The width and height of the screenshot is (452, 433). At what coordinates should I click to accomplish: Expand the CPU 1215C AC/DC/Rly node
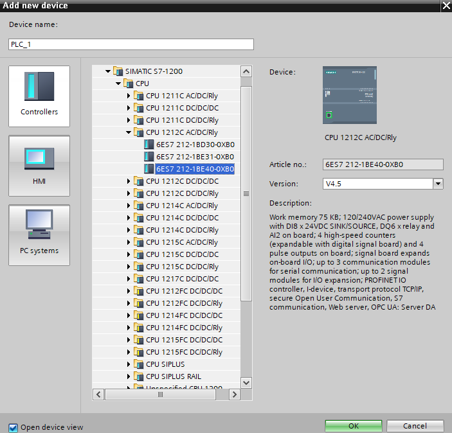(129, 242)
